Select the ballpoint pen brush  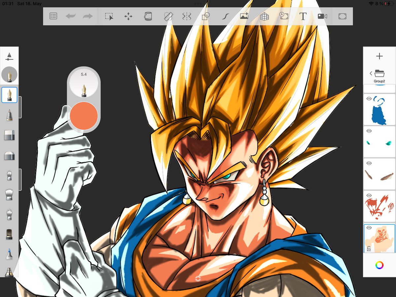10,115
